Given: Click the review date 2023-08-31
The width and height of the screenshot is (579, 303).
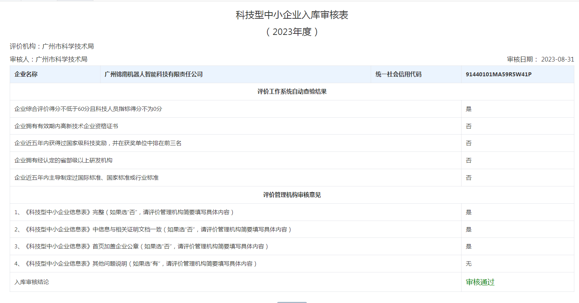Looking at the screenshot, I should [x=557, y=59].
